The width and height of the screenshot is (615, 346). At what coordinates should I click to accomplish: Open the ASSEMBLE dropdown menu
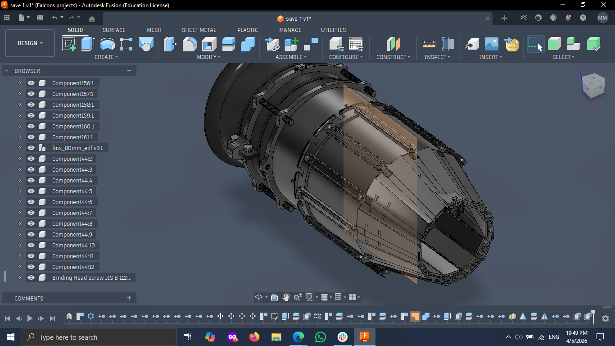click(x=291, y=57)
